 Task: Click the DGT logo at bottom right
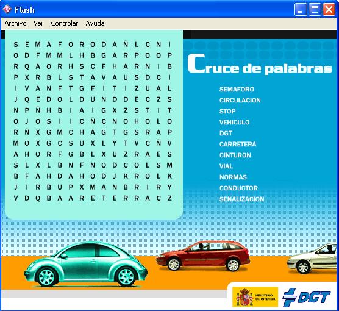(306, 297)
